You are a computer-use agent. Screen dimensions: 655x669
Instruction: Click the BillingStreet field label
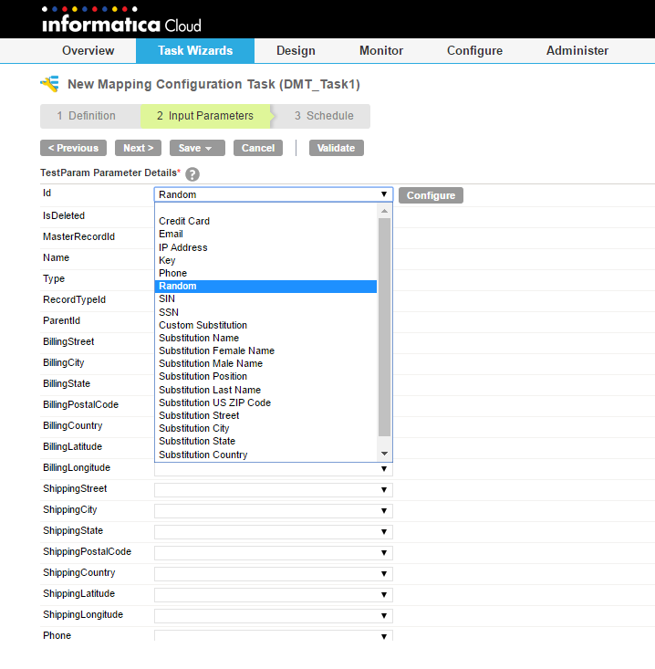pos(68,341)
